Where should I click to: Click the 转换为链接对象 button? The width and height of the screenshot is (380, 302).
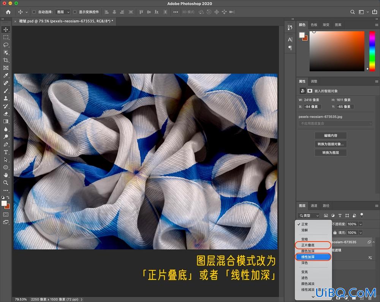click(x=331, y=144)
